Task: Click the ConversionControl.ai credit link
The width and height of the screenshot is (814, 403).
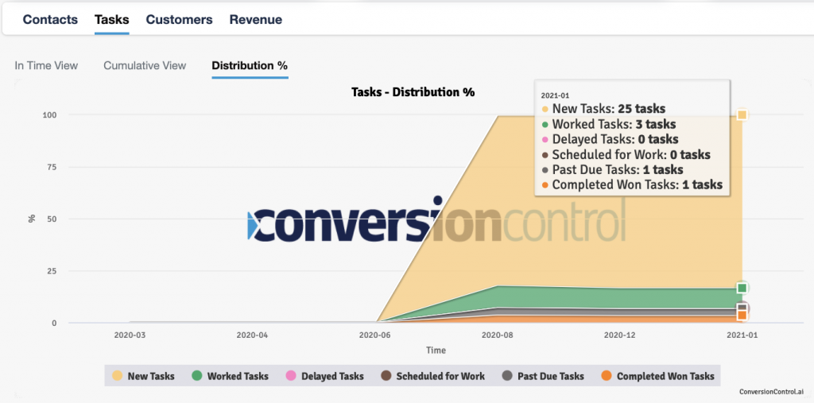Action: click(x=770, y=392)
